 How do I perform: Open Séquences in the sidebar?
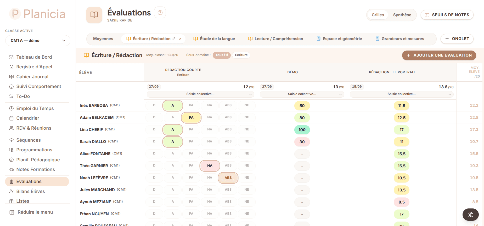click(x=37, y=140)
